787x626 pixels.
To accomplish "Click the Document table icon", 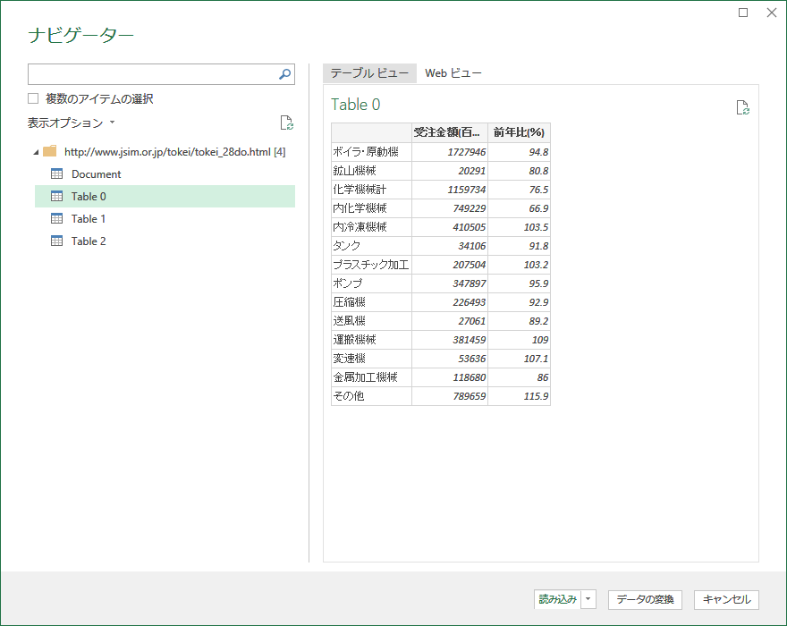I will click(56, 174).
